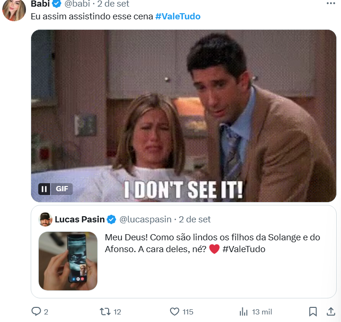Open the quoted post text by Lucas Pasin
341x322 pixels.
tap(212, 243)
